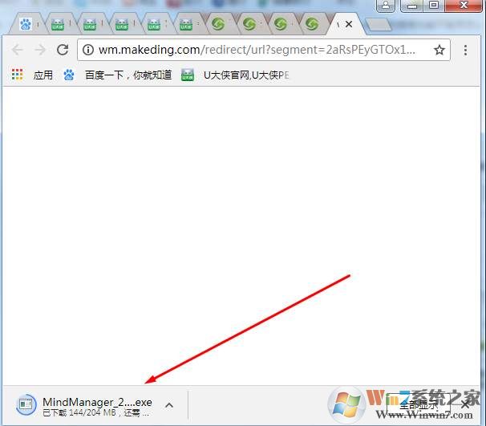This screenshot has width=486, height=426.
Task: Open a new tab with the blank tab button
Action: (x=378, y=25)
